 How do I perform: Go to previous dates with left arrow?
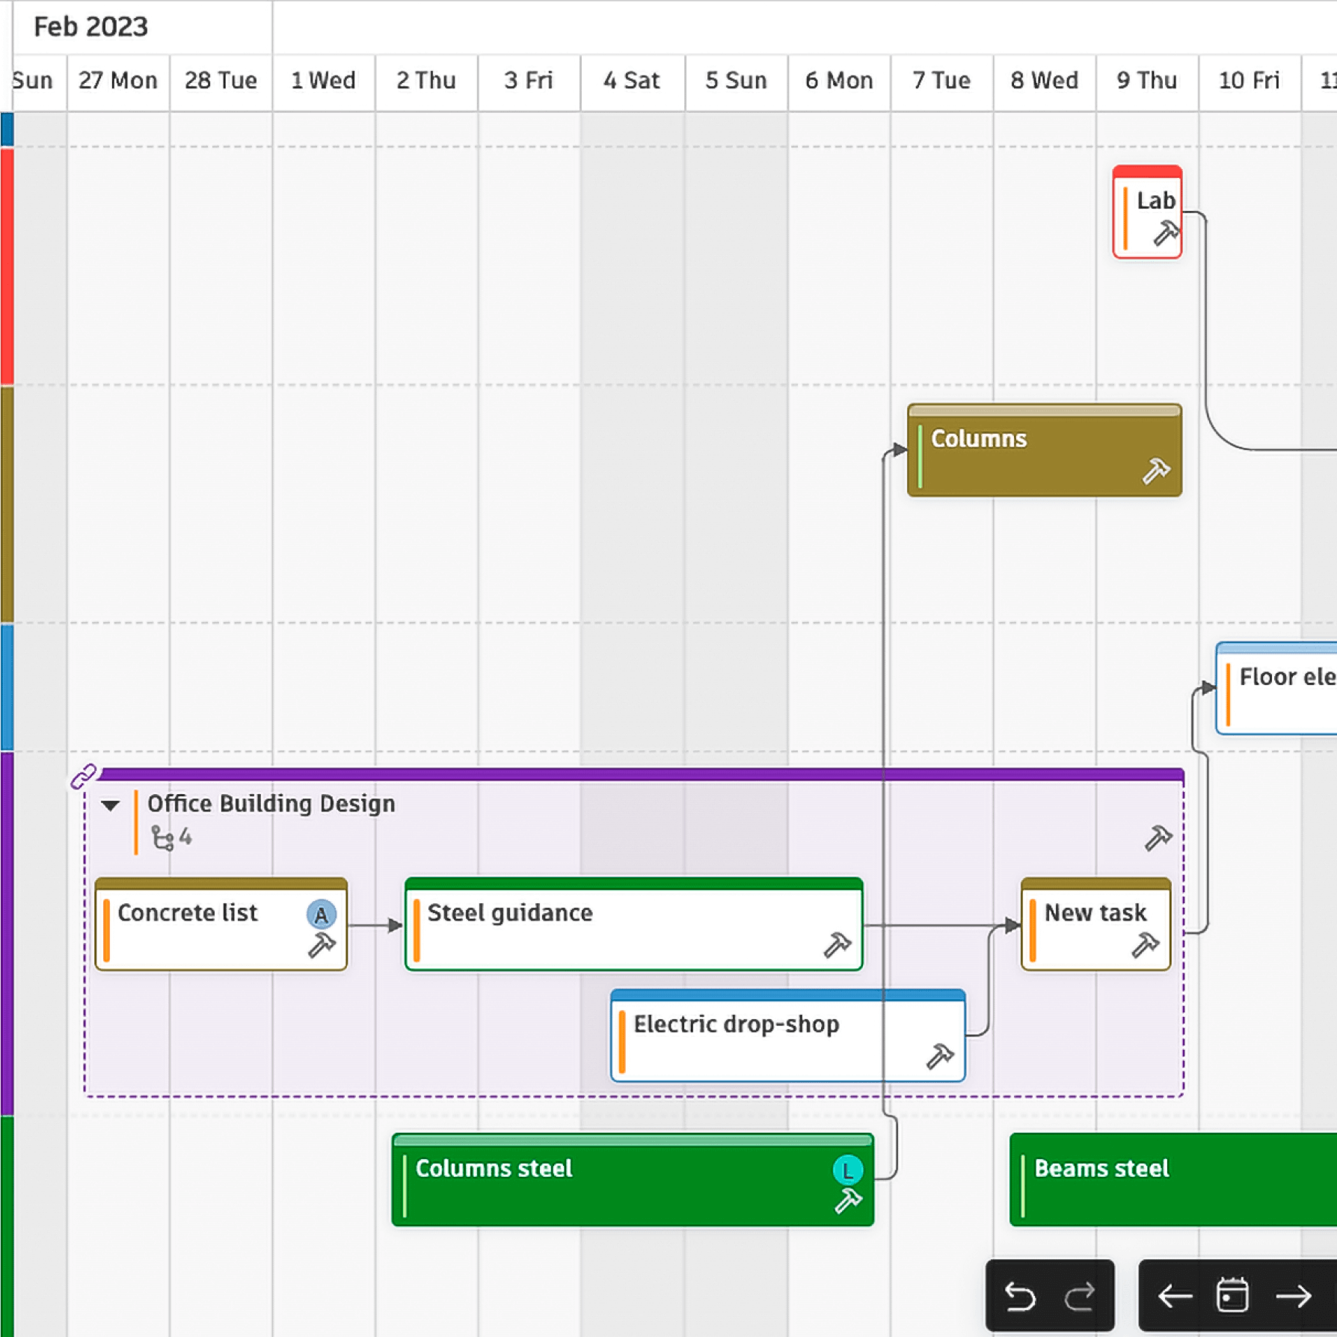(1175, 1297)
